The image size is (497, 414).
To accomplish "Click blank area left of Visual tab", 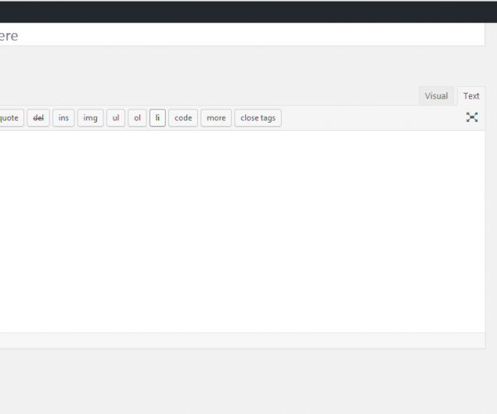I will [x=248, y=94].
